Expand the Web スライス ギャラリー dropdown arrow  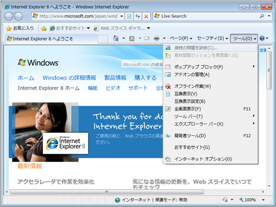point(148,28)
